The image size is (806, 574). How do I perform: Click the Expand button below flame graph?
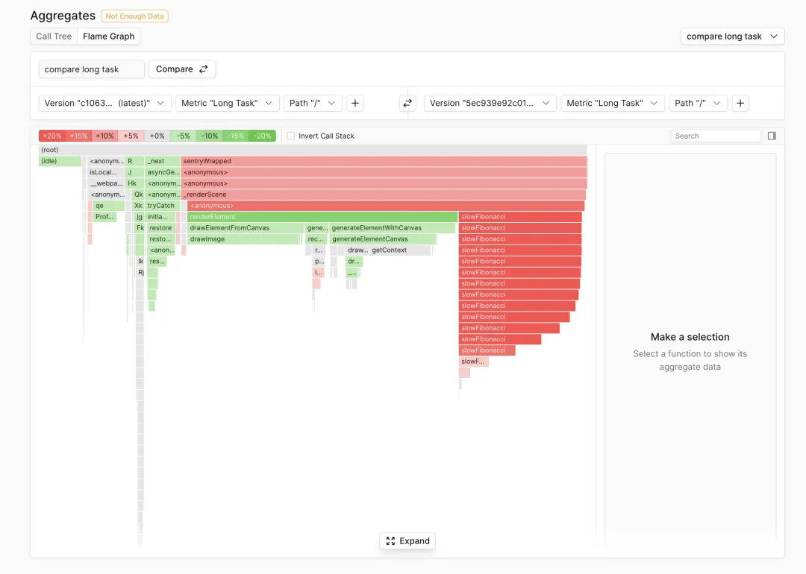coord(407,540)
